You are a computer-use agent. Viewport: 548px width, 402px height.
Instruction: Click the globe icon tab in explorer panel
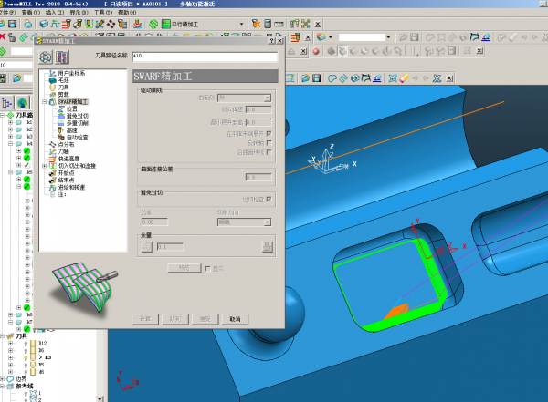23,103
